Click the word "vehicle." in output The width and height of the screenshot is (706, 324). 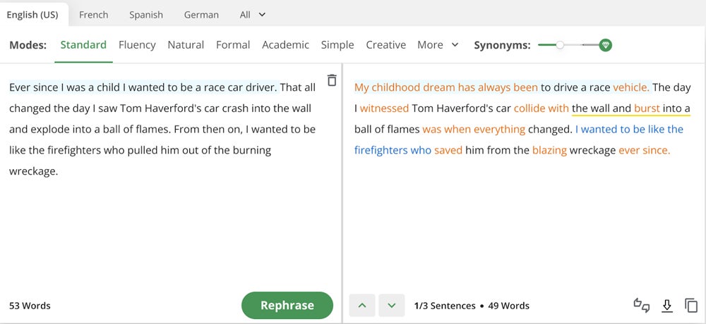click(x=631, y=87)
